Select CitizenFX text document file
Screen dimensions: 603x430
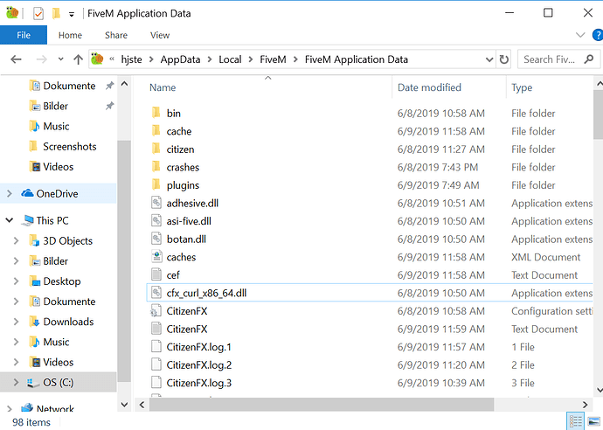tap(186, 329)
